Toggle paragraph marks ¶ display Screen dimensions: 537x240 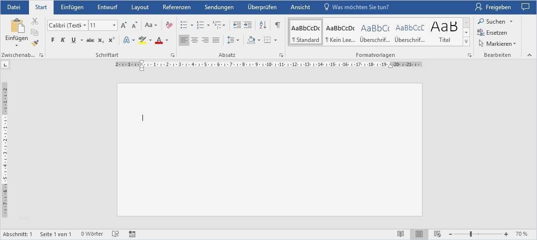pyautogui.click(x=277, y=25)
